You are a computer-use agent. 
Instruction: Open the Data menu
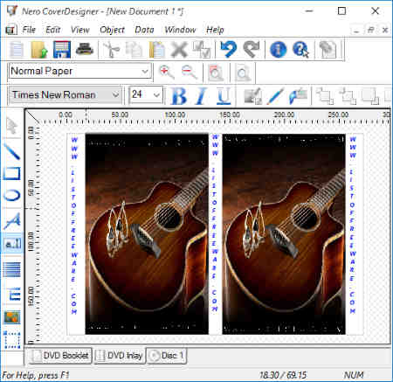pyautogui.click(x=144, y=30)
